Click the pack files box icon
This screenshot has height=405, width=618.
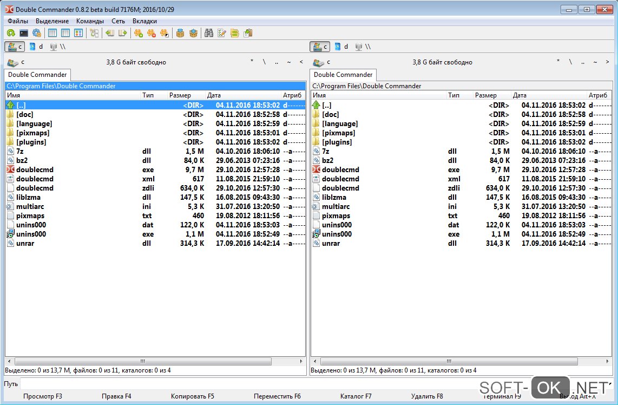click(x=180, y=33)
